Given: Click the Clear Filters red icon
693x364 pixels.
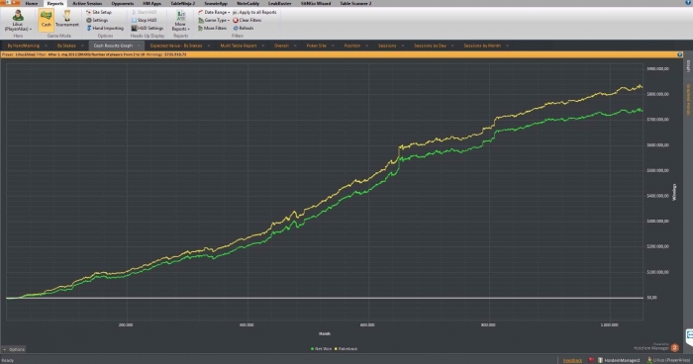Looking at the screenshot, I should 236,21.
